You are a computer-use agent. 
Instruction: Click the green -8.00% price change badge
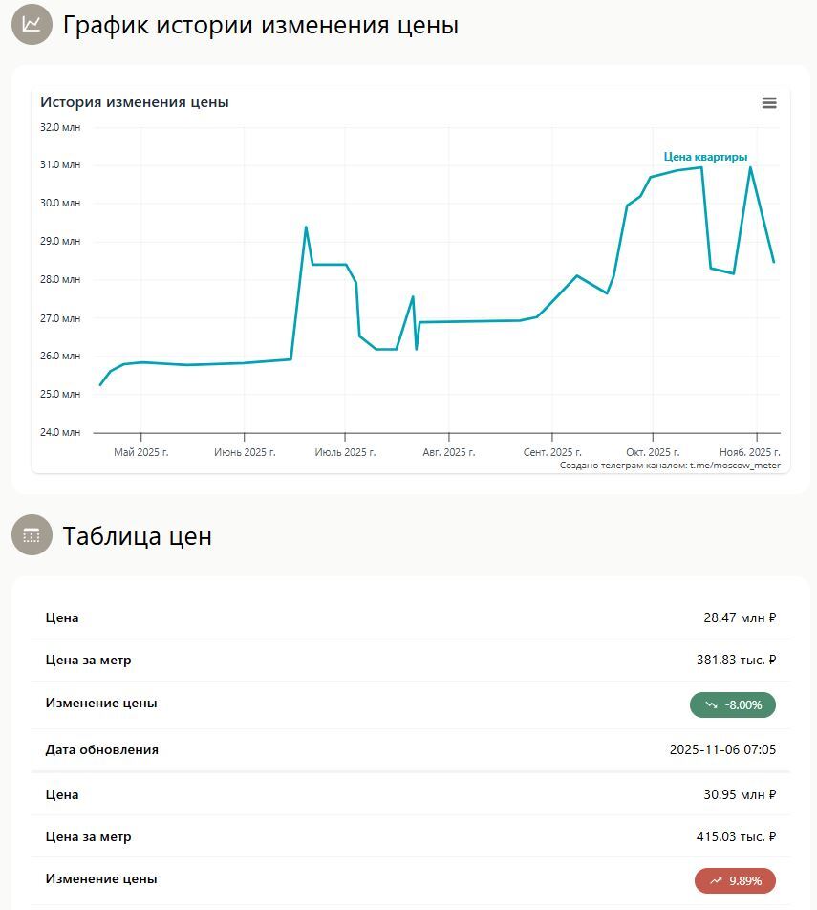click(x=732, y=705)
